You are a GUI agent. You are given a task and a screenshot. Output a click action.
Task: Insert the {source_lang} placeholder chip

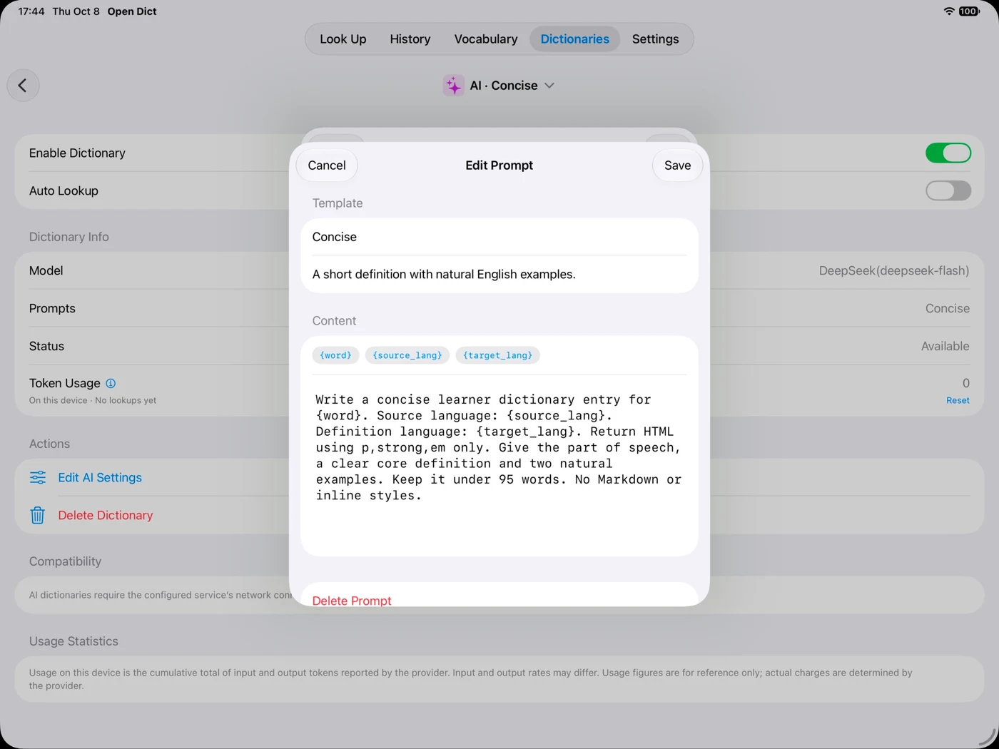[407, 355]
